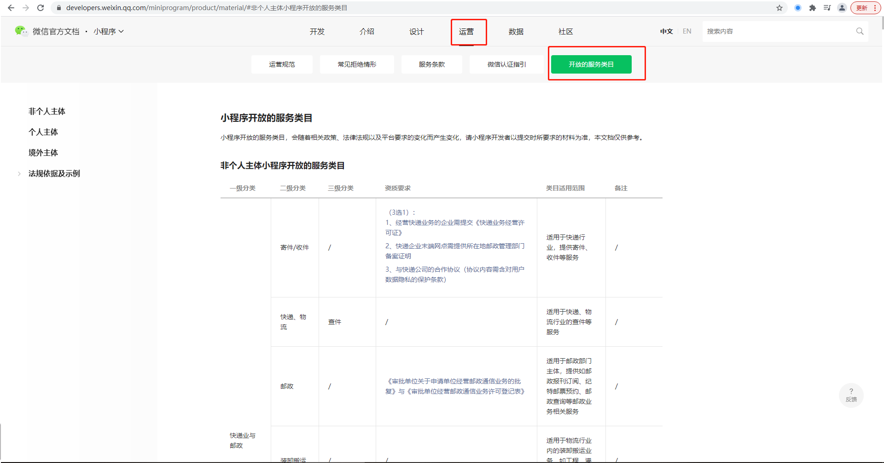Click the 经营快递业务的企业需提交 requirement text
Image resolution: width=884 pixels, height=463 pixels.
[x=455, y=228]
